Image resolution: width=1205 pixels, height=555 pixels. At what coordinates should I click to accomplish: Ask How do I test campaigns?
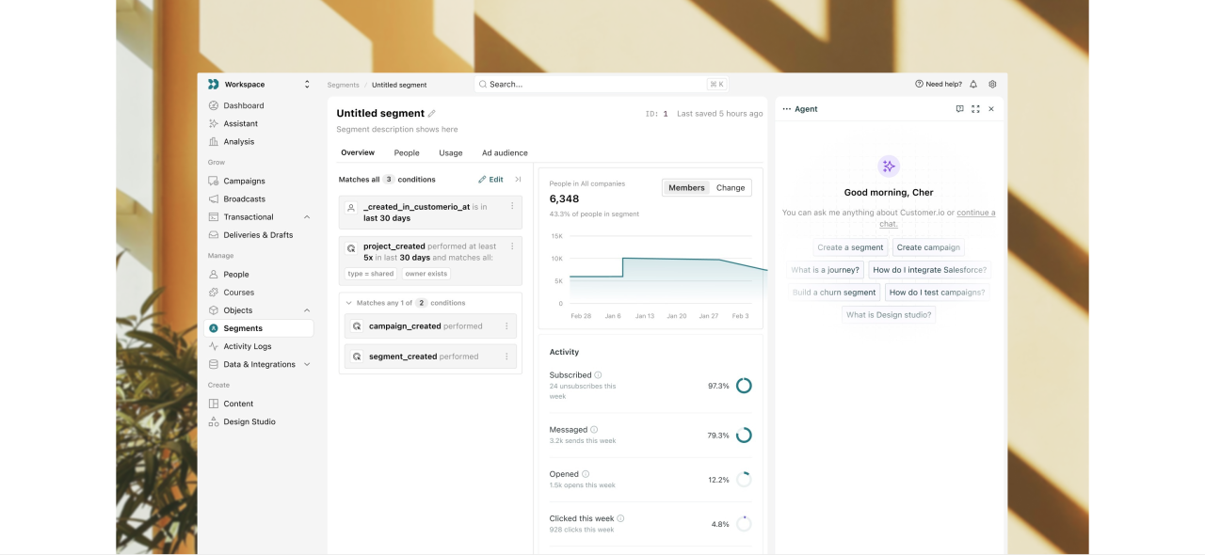937,293
